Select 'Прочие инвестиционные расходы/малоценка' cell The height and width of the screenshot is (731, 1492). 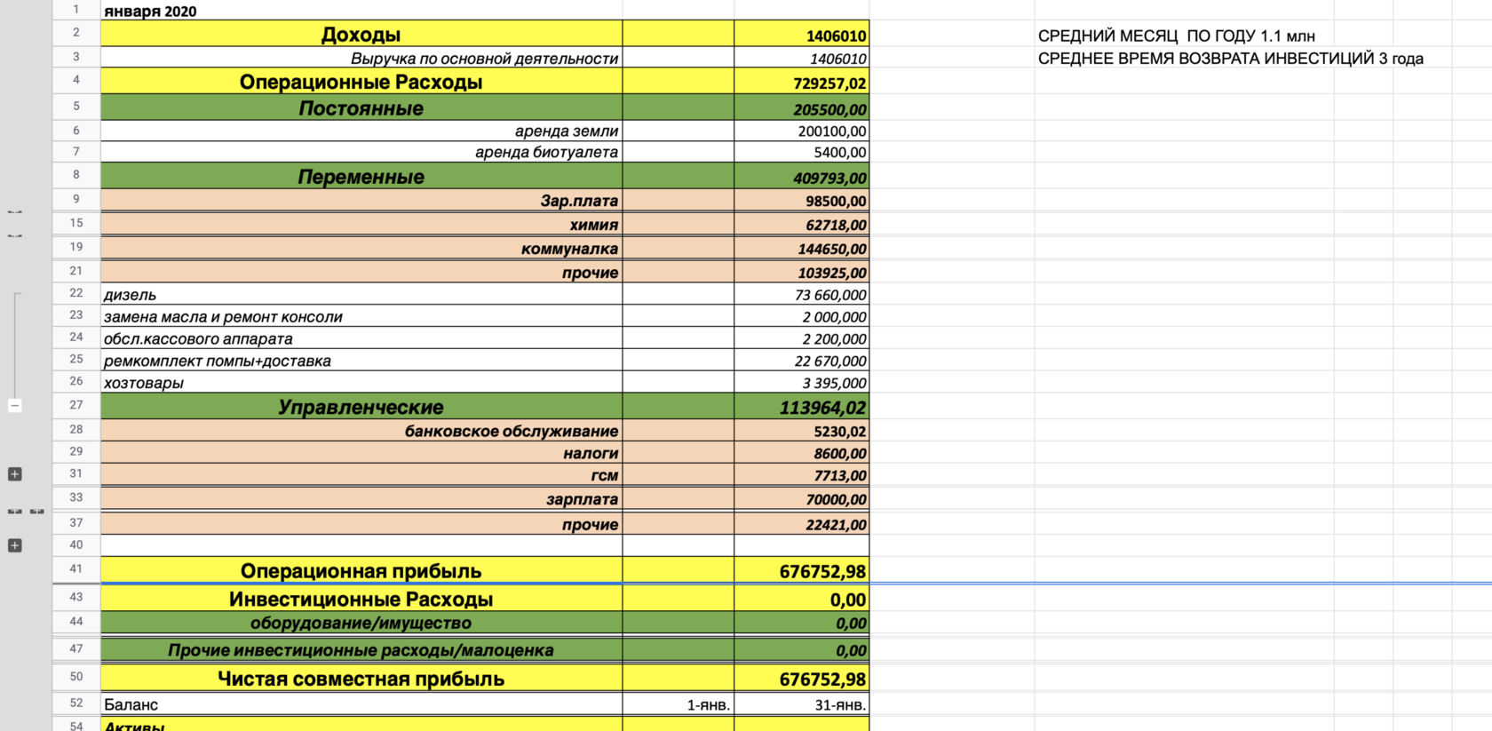click(x=361, y=650)
